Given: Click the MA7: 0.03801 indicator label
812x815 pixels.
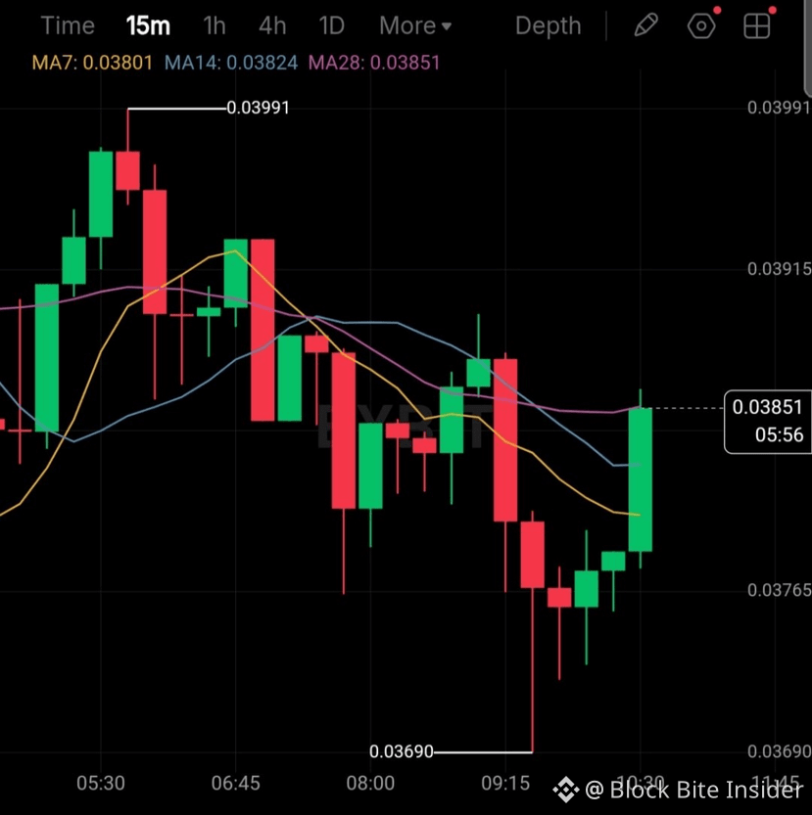Looking at the screenshot, I should pos(92,63).
